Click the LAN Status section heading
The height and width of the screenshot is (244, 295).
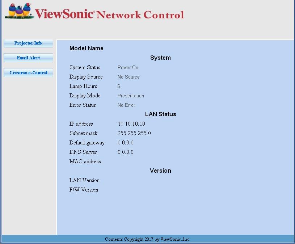160,114
